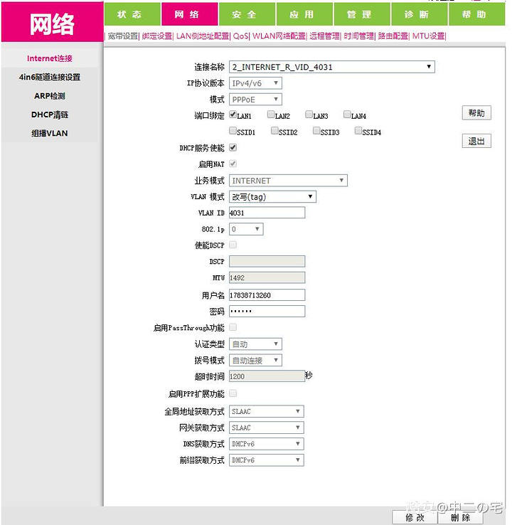Open 组播VLAN sidebar item

point(50,133)
